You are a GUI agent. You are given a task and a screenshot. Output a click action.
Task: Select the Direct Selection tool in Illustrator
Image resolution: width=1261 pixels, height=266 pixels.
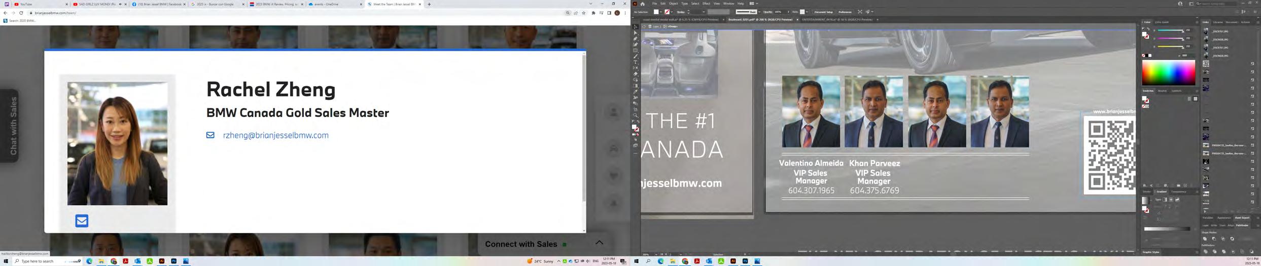(x=635, y=33)
